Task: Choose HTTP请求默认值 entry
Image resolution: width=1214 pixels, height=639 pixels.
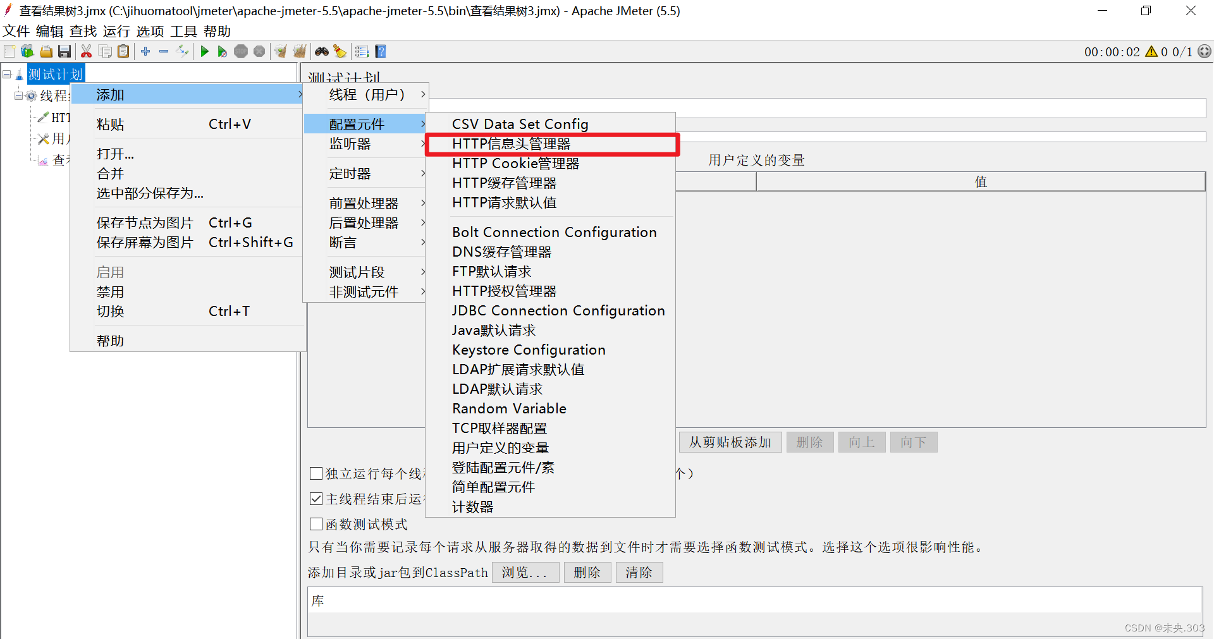Action: pyautogui.click(x=551, y=203)
